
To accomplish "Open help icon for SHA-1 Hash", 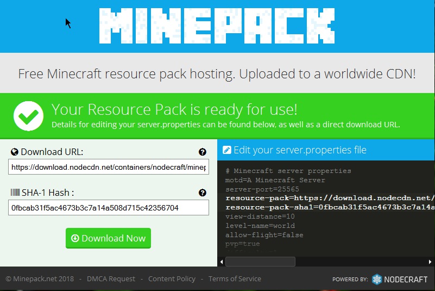I will [x=202, y=193].
